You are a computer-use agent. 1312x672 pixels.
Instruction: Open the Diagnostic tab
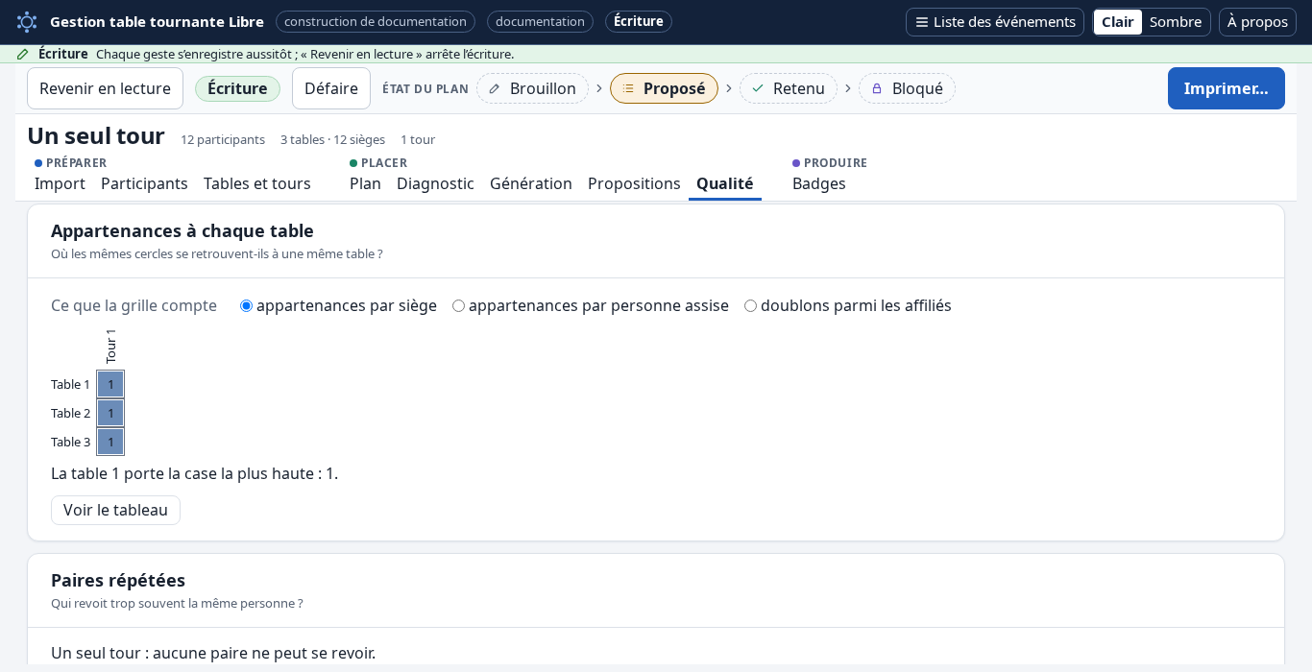pos(435,183)
